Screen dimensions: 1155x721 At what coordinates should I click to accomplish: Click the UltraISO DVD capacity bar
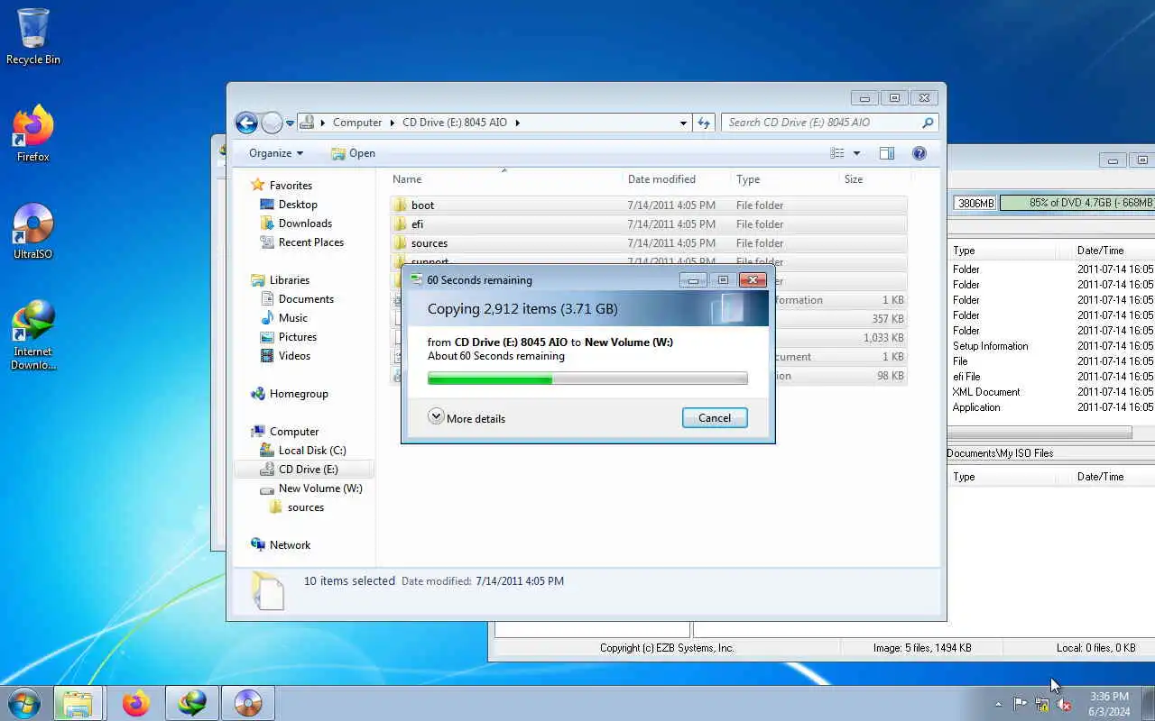1077,204
